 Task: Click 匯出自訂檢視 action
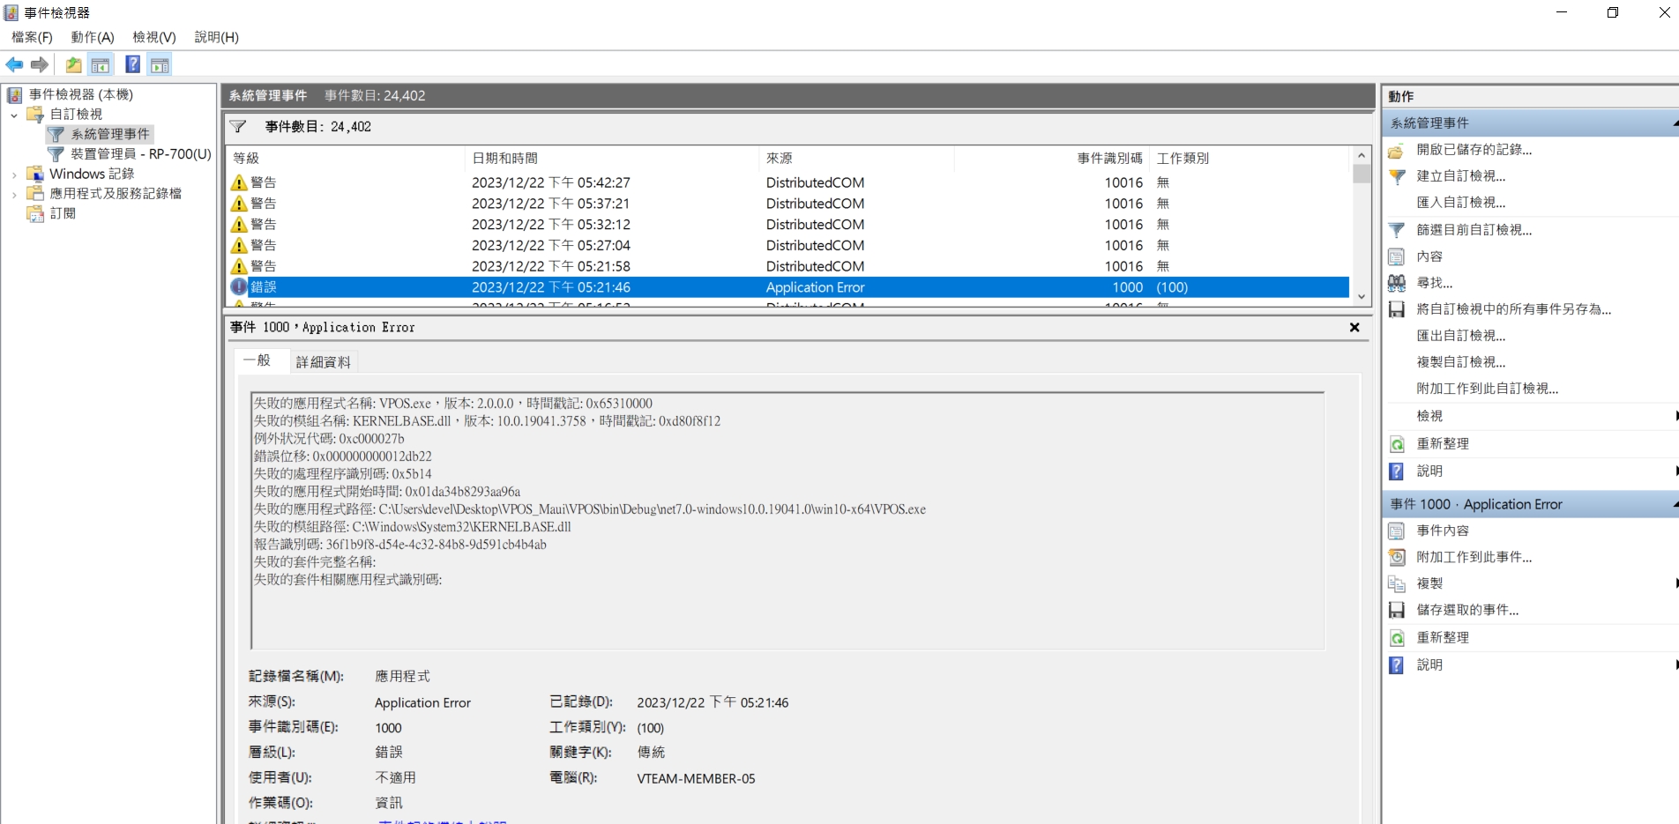pyautogui.click(x=1460, y=336)
